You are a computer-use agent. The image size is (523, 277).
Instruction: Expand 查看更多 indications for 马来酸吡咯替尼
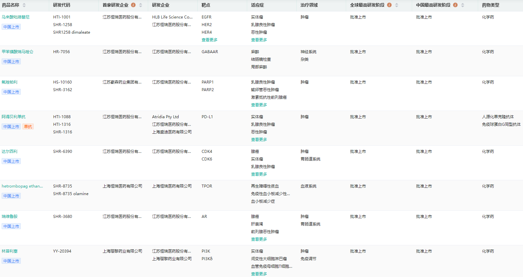pos(259,40)
